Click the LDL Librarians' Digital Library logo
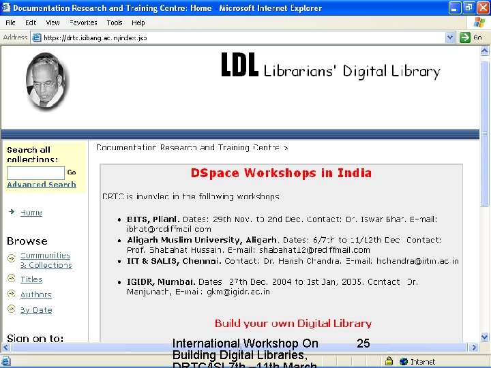491x368 pixels. (x=330, y=65)
